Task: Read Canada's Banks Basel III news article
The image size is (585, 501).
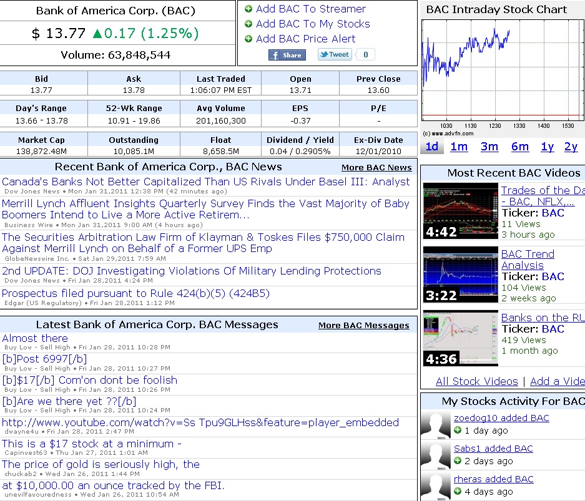Action: click(206, 182)
